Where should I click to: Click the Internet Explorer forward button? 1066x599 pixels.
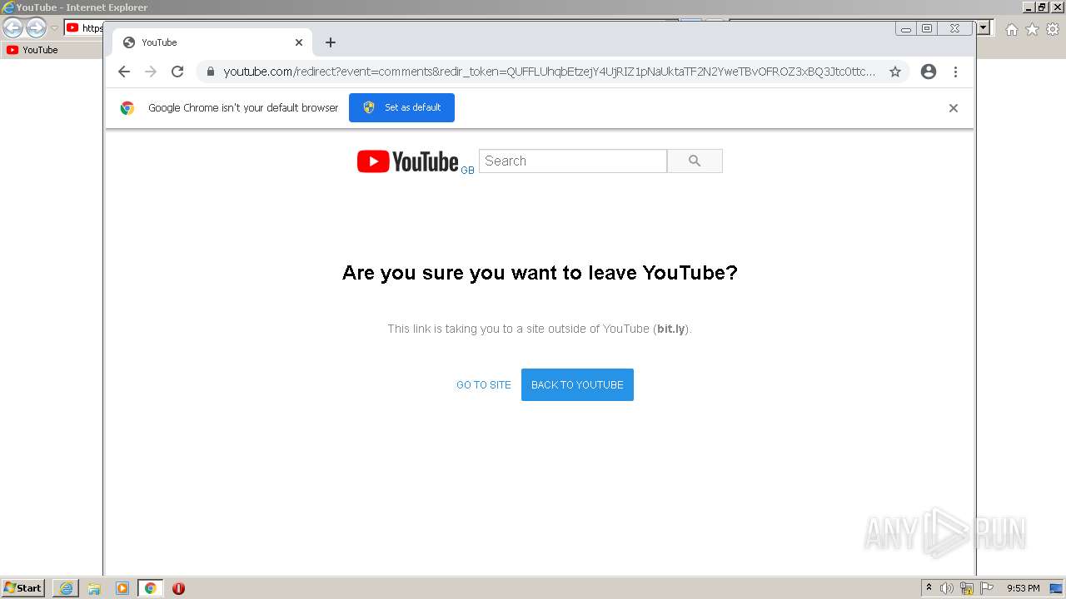[x=36, y=28]
